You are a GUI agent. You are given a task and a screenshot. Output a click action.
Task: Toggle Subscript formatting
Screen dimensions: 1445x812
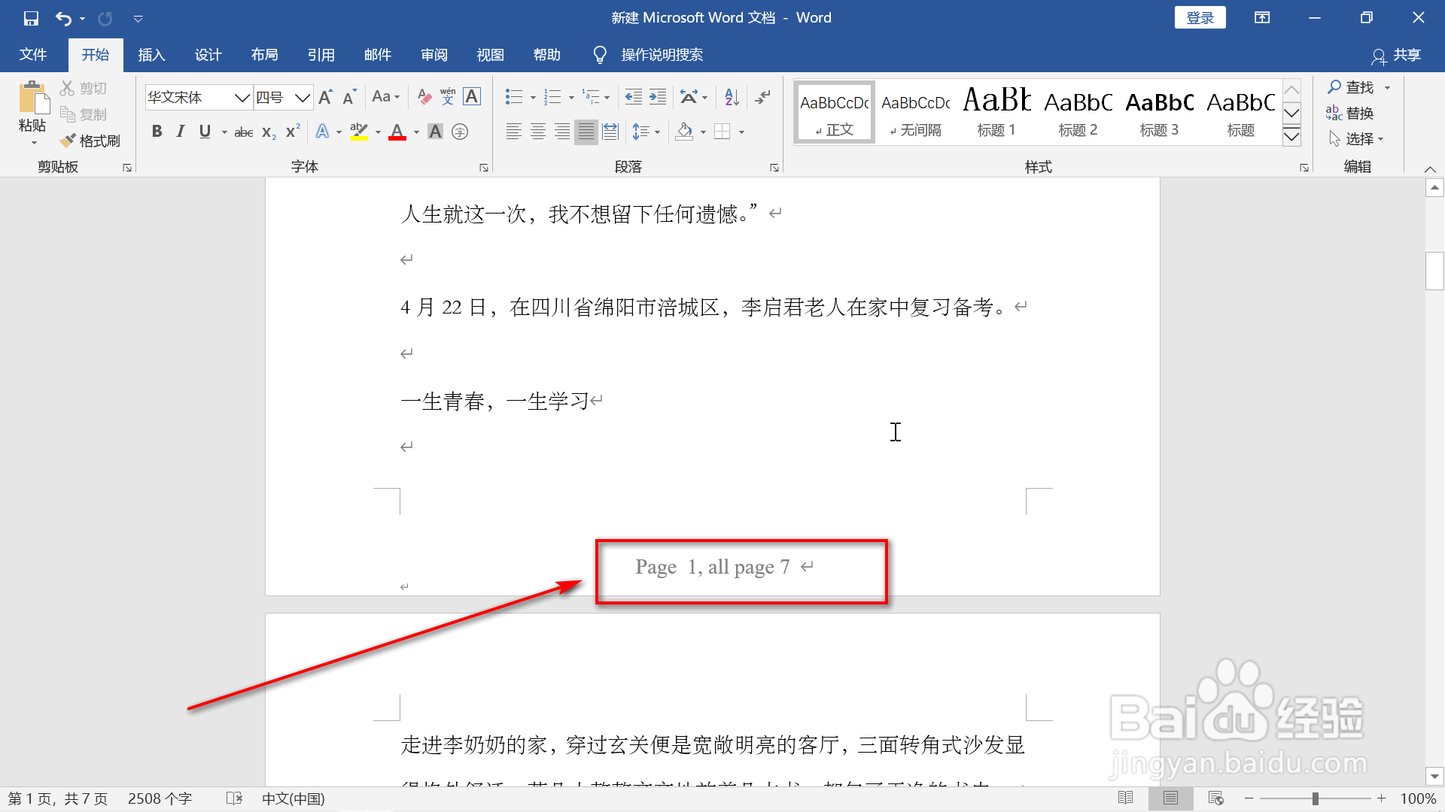click(269, 132)
